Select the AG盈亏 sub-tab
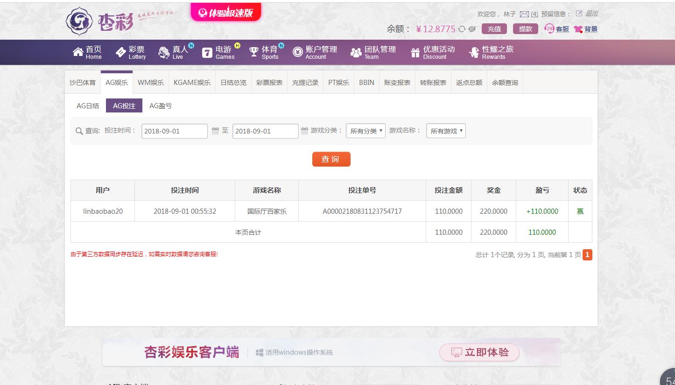Viewport: 675px width, 385px height. 161,105
